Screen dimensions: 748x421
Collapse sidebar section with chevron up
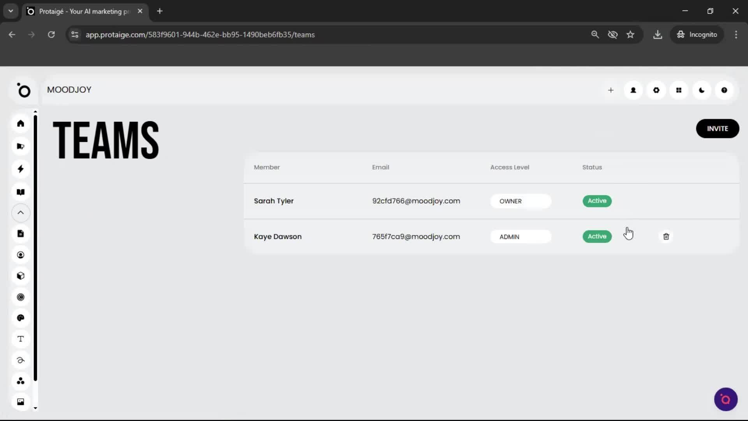coord(21,212)
